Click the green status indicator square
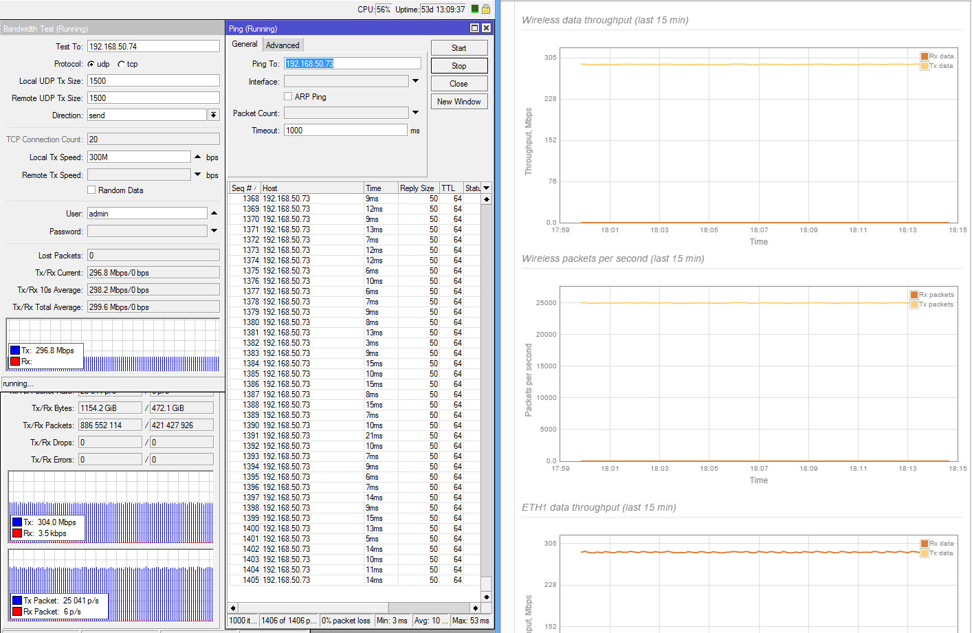 point(474,9)
